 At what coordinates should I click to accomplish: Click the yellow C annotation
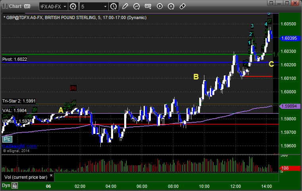pos(271,64)
